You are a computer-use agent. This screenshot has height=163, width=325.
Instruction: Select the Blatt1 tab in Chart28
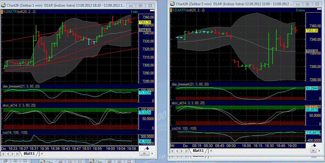click(198, 150)
